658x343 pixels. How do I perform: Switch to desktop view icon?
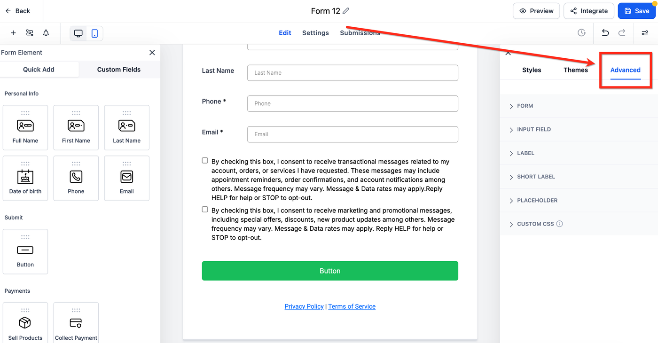(78, 33)
